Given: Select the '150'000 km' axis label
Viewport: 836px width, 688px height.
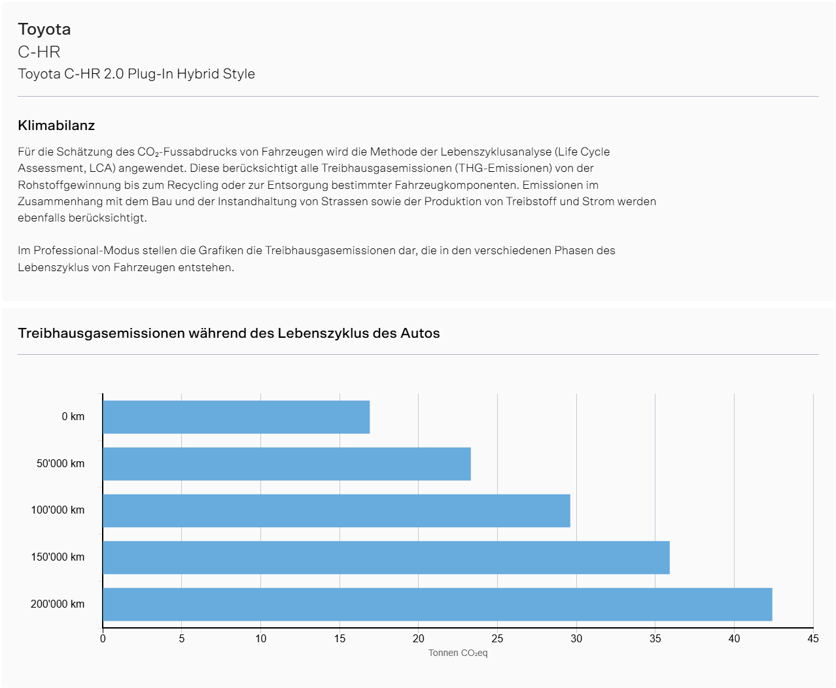Looking at the screenshot, I should 58,557.
